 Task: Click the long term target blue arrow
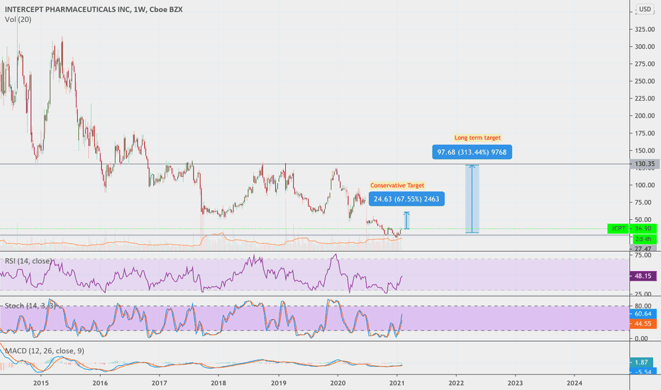(x=472, y=199)
